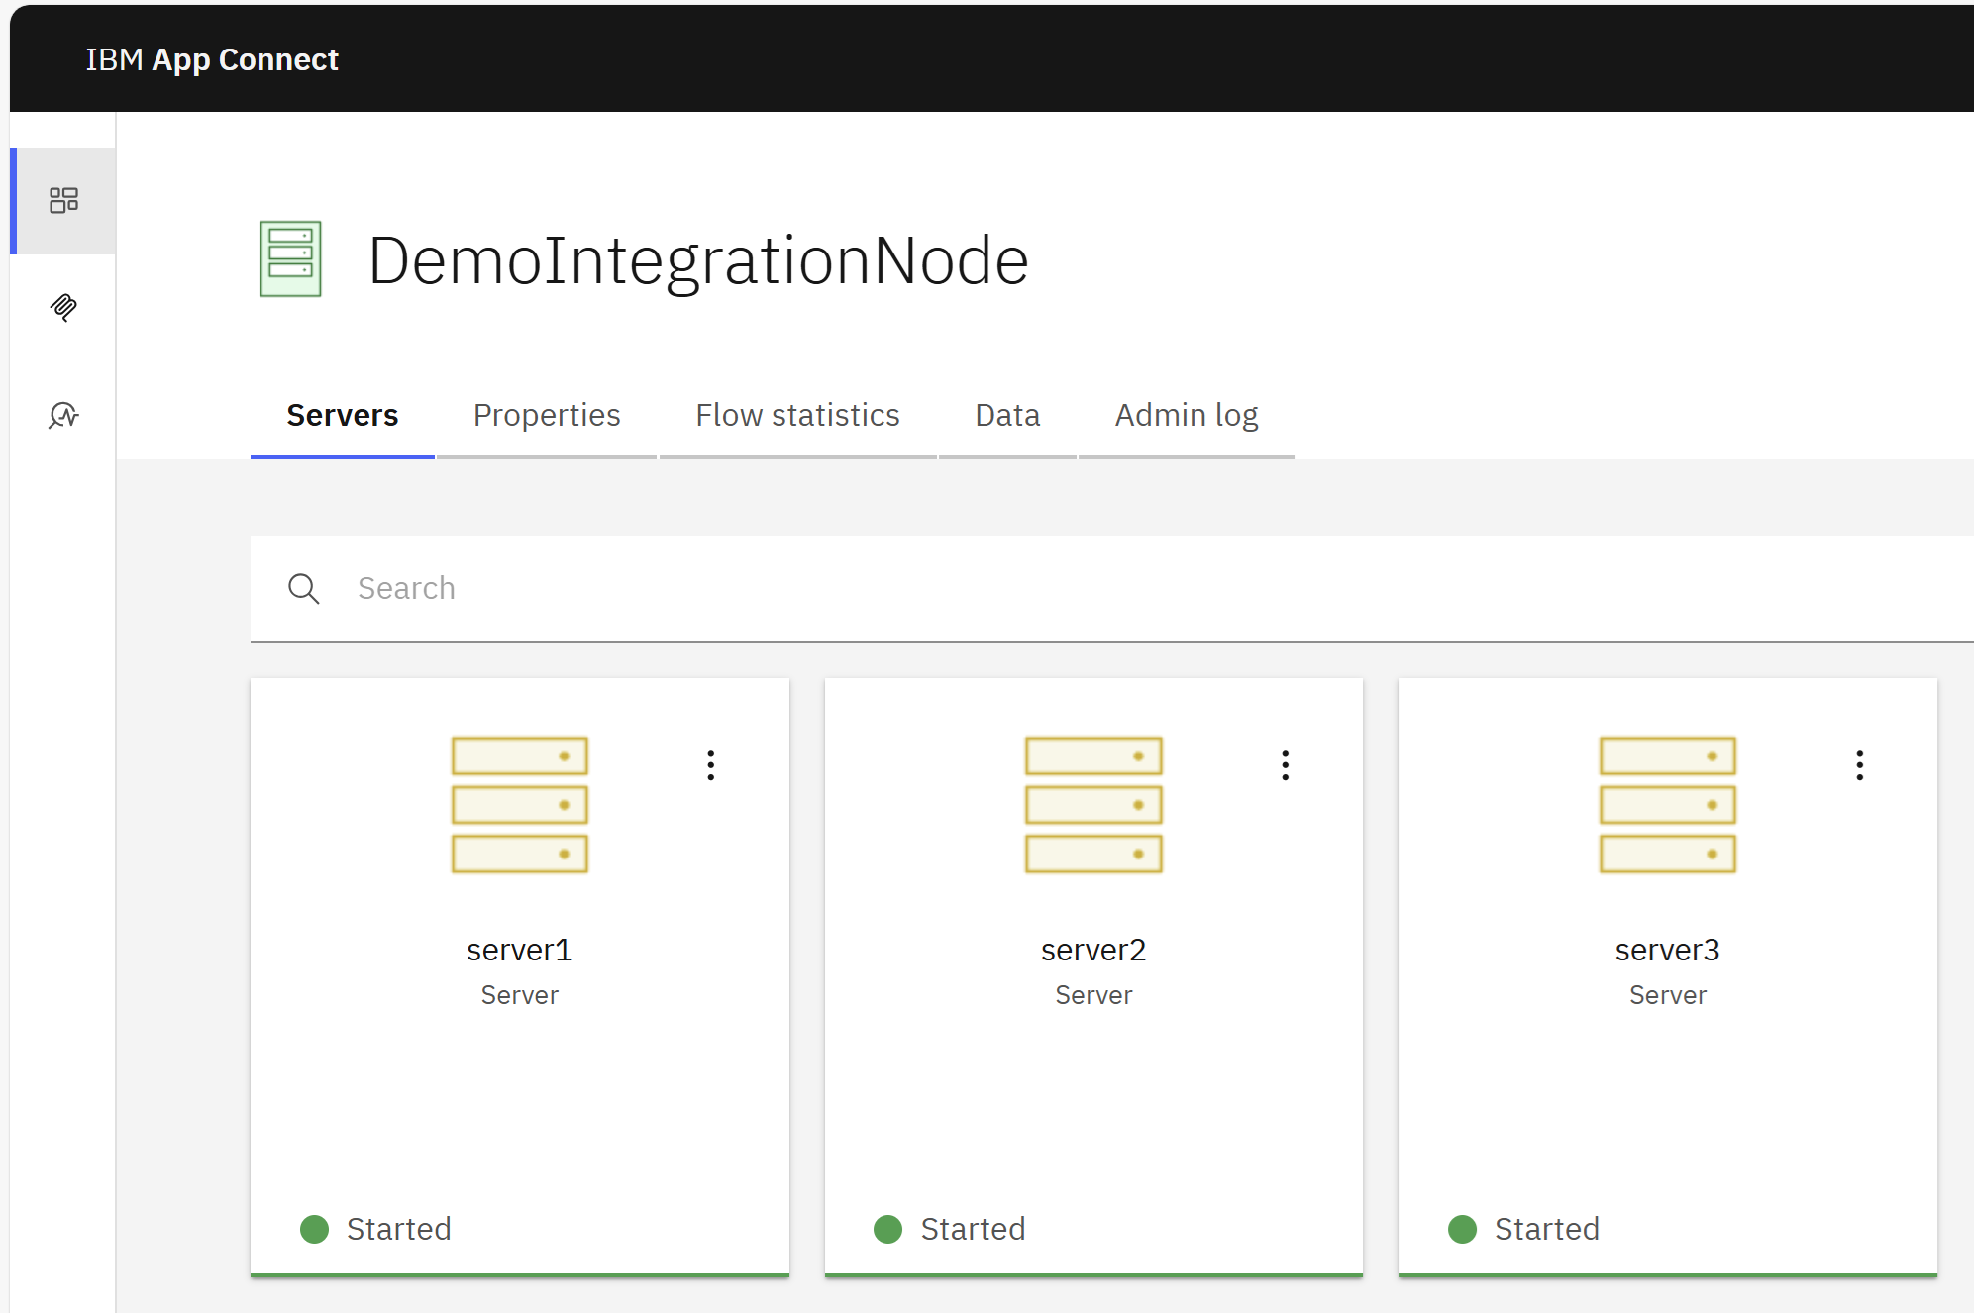Click the Started status text on server1
This screenshot has width=1974, height=1313.
click(399, 1229)
